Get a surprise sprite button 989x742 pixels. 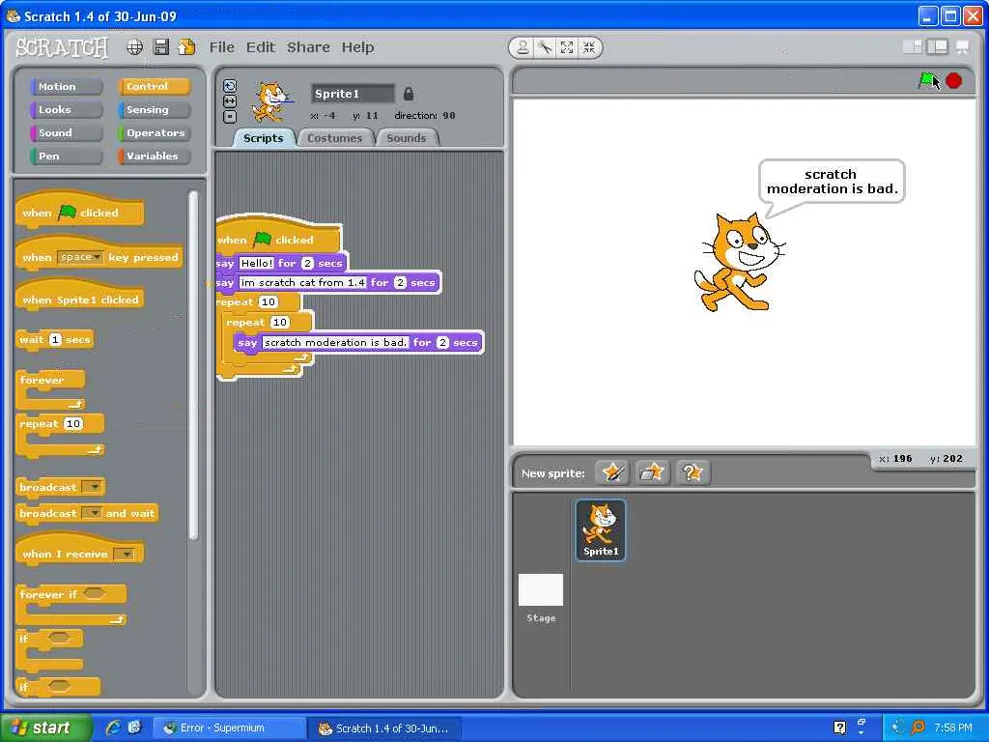click(x=692, y=472)
